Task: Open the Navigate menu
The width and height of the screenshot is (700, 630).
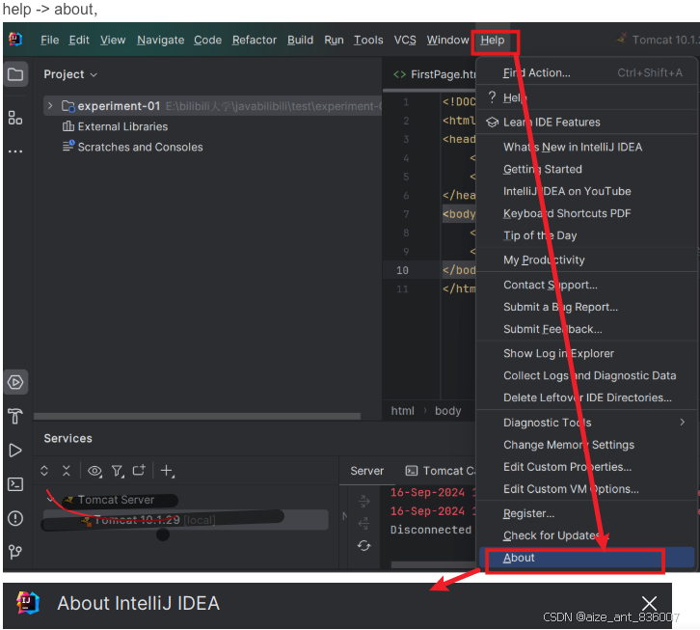Action: [x=160, y=40]
